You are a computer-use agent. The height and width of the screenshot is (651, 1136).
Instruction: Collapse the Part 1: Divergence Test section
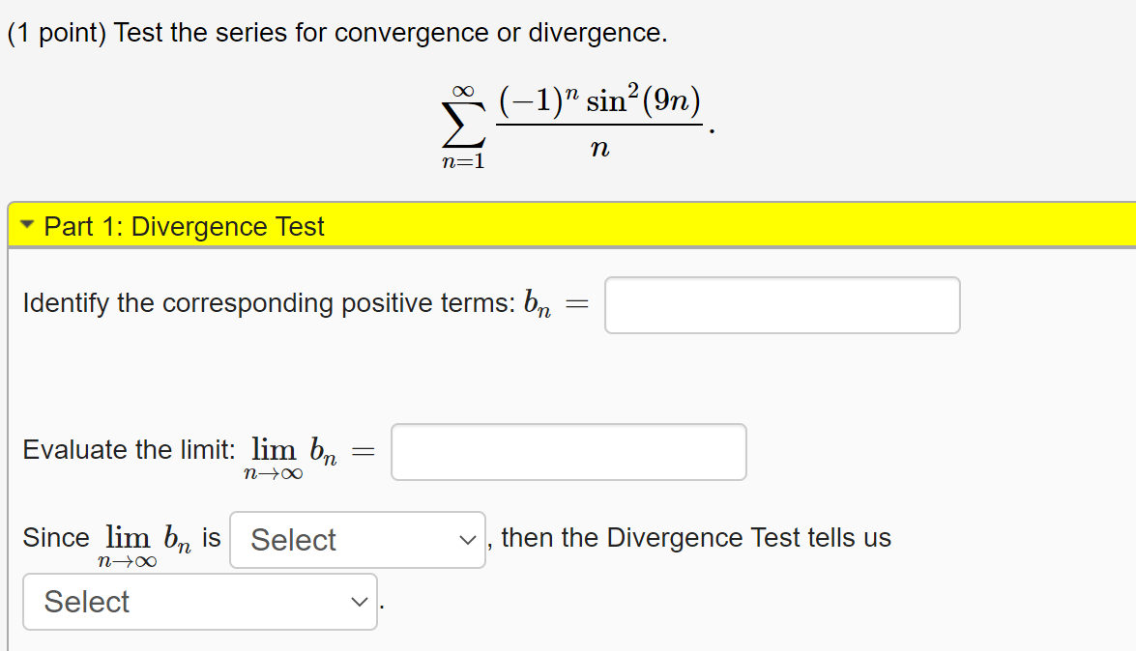tap(26, 224)
